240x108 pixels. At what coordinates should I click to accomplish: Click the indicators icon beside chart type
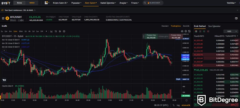[56, 31]
